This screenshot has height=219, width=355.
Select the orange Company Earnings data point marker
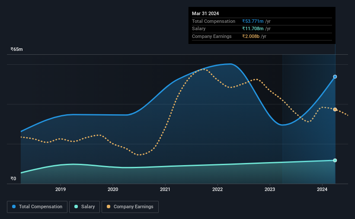(x=335, y=109)
